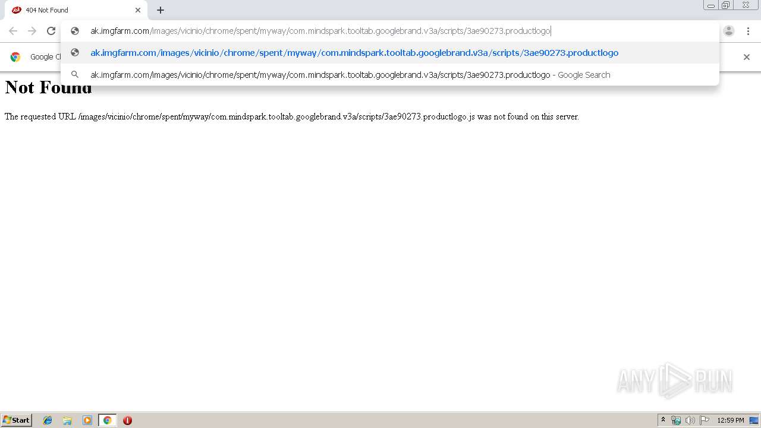The width and height of the screenshot is (761, 428).
Task: Open Action Center flag icon
Action: [705, 420]
